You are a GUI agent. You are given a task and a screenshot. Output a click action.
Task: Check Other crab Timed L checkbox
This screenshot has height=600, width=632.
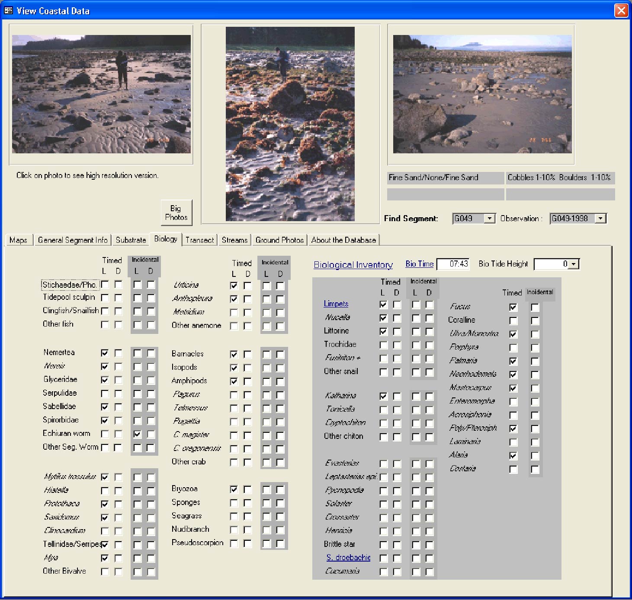tap(234, 462)
